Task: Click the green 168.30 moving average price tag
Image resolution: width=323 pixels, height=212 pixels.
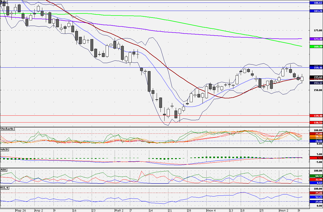Action: click(316, 47)
